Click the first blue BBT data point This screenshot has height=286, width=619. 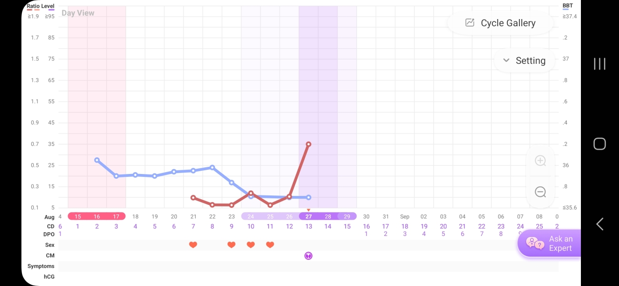[97, 160]
